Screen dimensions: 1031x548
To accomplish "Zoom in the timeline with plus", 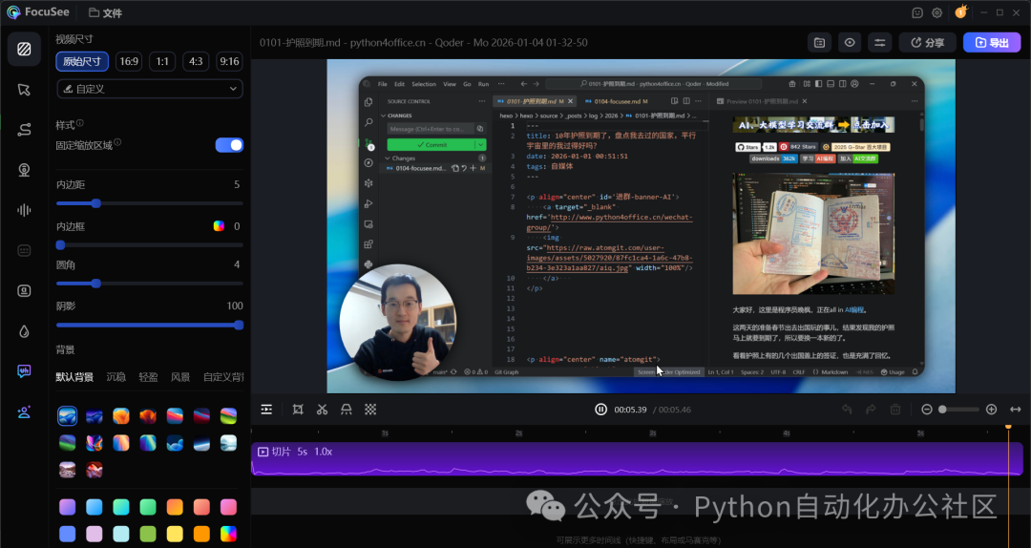I will click(x=992, y=410).
